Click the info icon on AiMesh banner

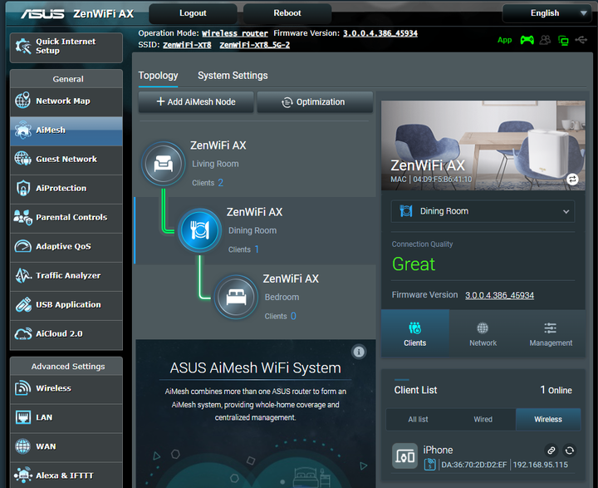point(359,352)
